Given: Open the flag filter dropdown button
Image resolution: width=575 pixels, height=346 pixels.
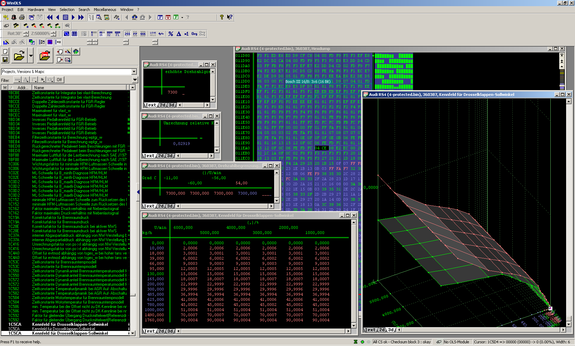Looking at the screenshot, I should click(x=42, y=80).
